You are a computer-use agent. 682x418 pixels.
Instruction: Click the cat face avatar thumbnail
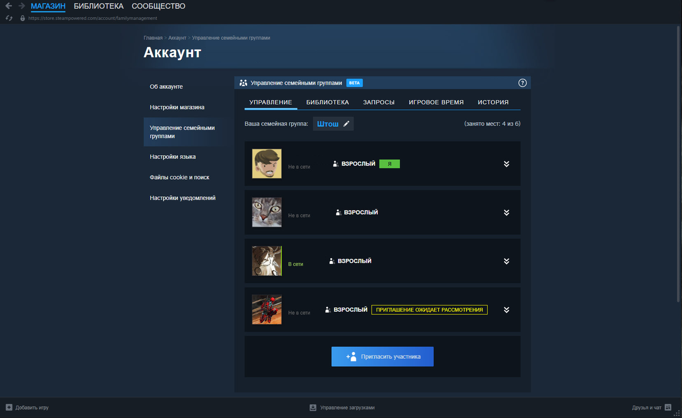pos(267,213)
